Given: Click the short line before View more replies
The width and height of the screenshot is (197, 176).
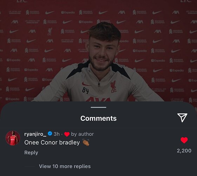Looking at the screenshot, I should click(29, 166).
